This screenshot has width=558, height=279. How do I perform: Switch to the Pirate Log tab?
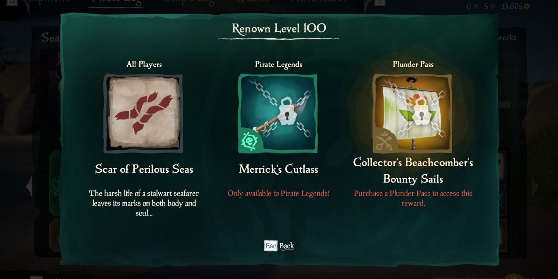(117, 2)
